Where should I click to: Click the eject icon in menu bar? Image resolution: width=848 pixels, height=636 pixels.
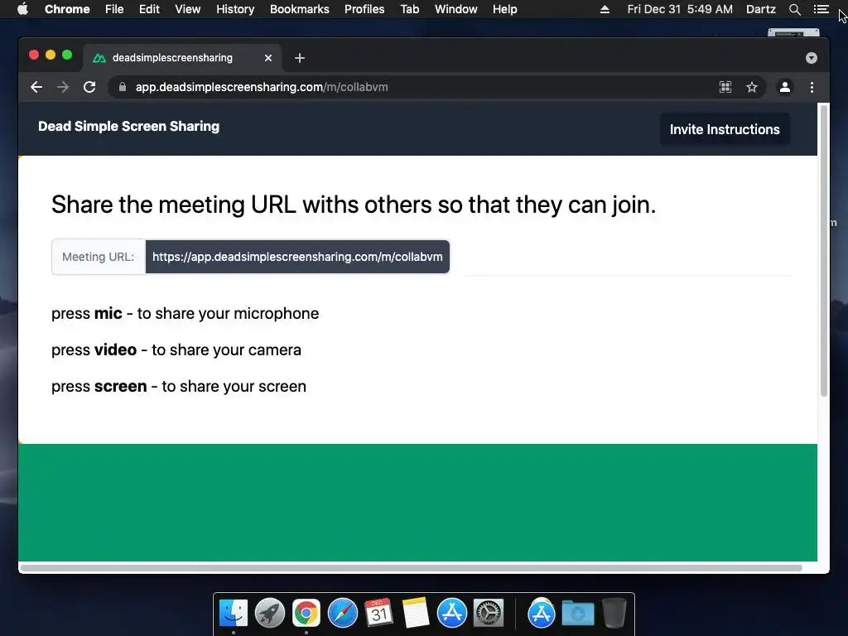(605, 9)
